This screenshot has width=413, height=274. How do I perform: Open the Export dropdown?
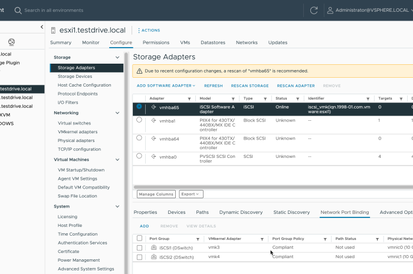[191, 194]
